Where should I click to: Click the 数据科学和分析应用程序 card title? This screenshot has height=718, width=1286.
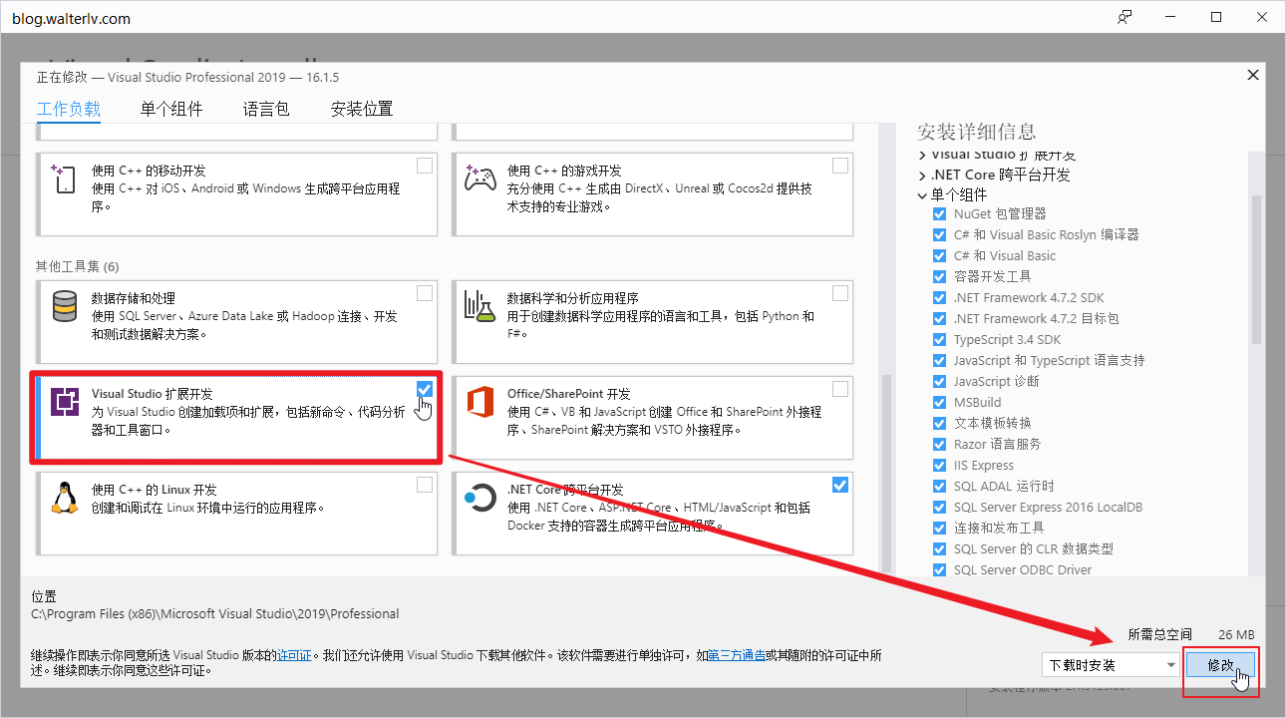pos(573,298)
